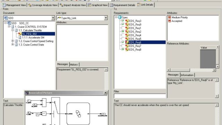Click the EDS_Req4 requirement icon
The width and height of the screenshot is (222, 125).
[x=127, y=35]
